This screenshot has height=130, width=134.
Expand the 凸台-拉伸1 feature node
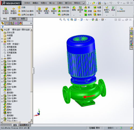pos(2,62)
